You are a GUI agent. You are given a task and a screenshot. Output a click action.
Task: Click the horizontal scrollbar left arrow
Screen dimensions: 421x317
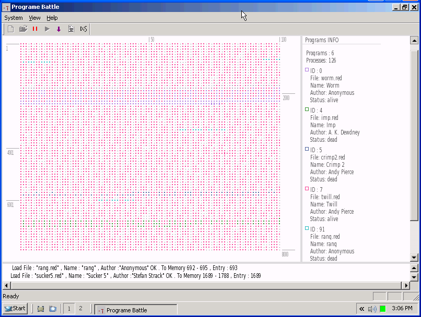[x=6, y=286]
